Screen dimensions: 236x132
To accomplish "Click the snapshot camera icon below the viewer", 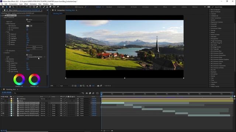I will (x=98, y=86).
